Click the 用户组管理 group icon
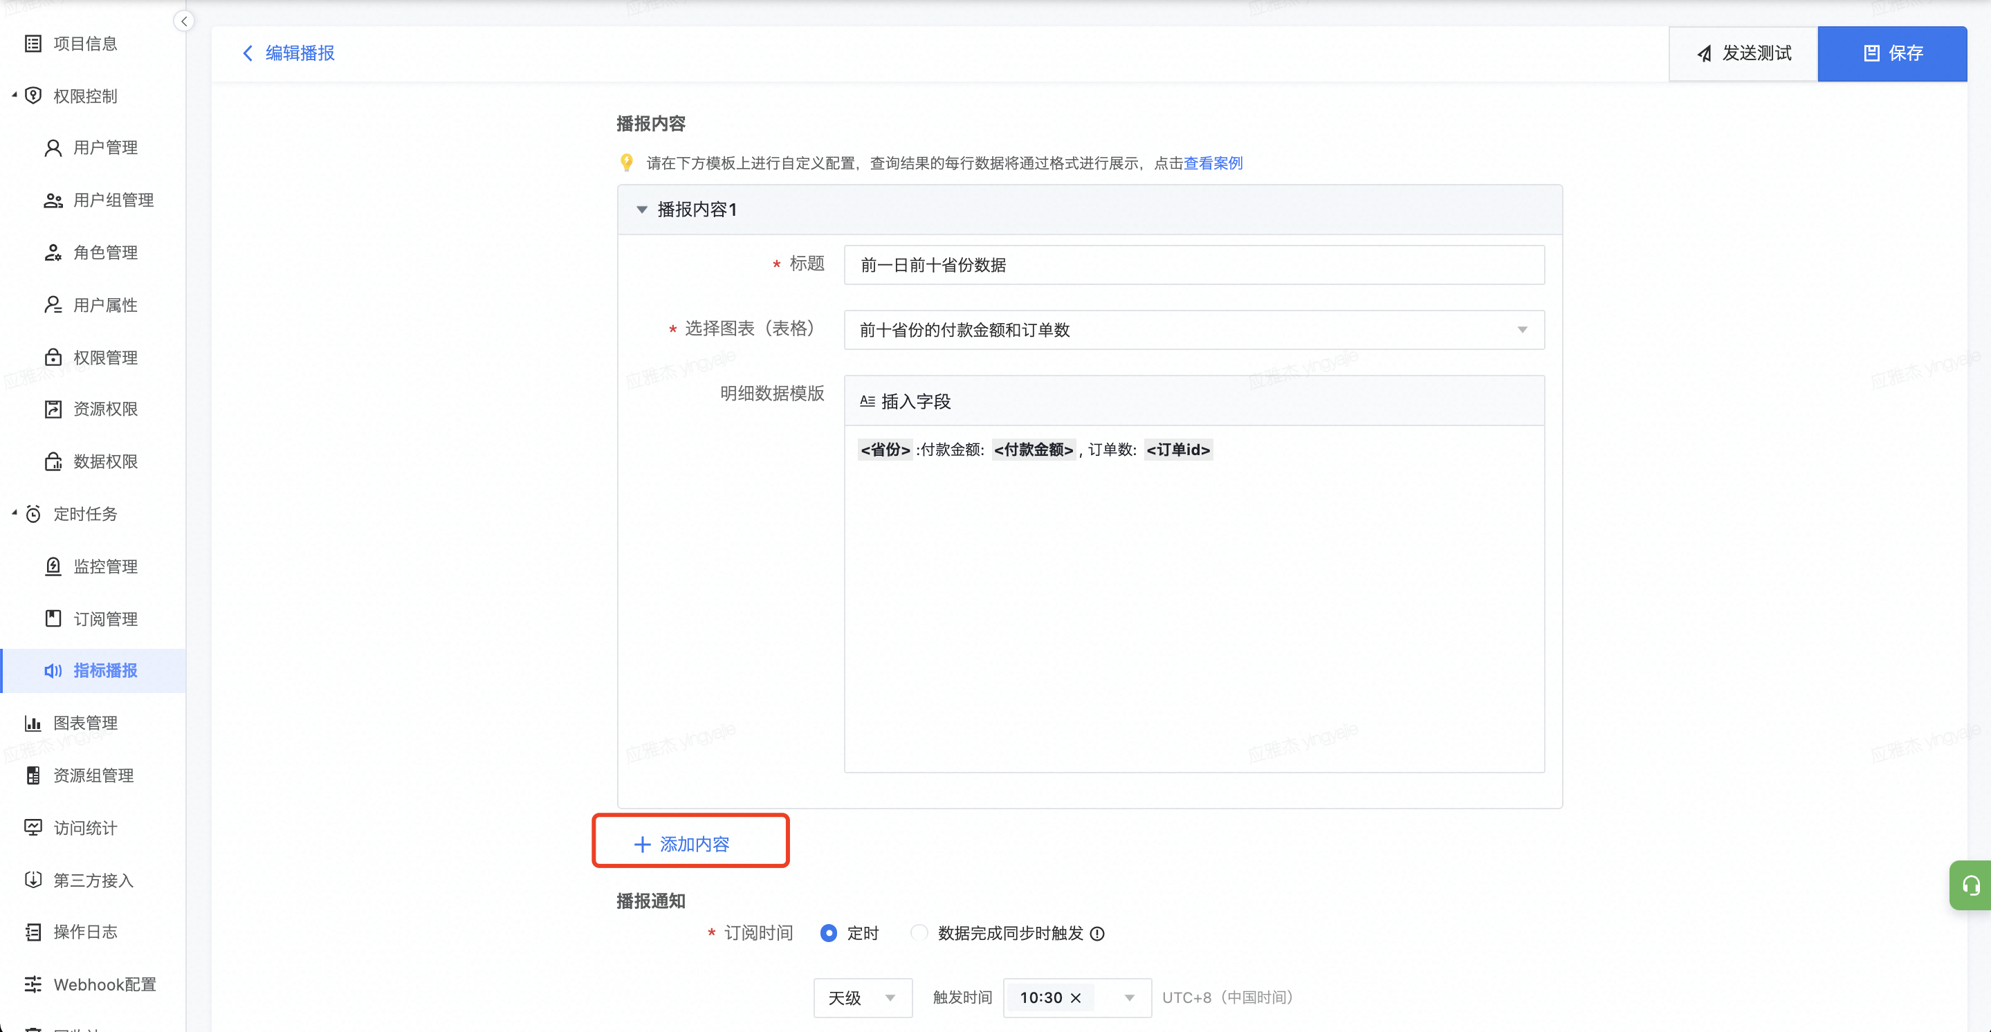This screenshot has width=1991, height=1032. click(53, 200)
